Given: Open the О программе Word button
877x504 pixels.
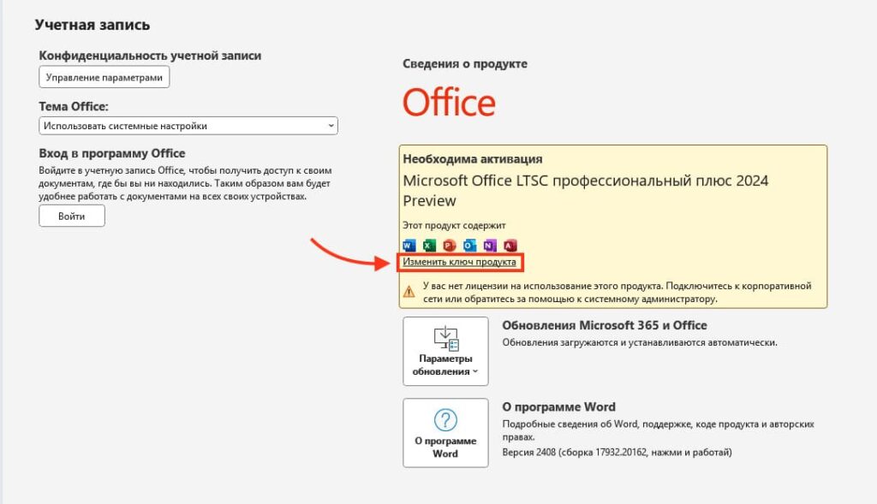Looking at the screenshot, I should (445, 432).
